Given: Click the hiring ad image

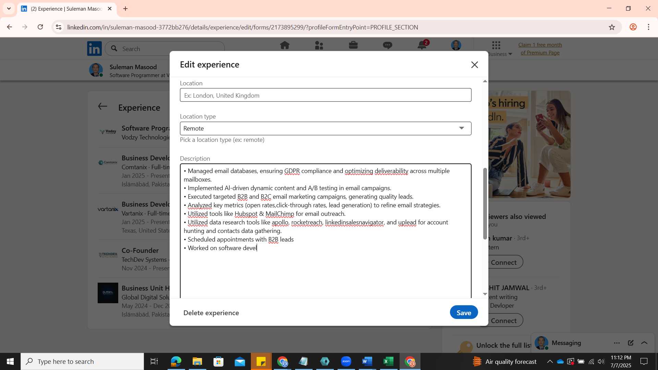Looking at the screenshot, I should (x=529, y=144).
